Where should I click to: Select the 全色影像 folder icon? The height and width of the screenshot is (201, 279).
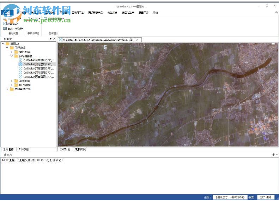point(16,52)
